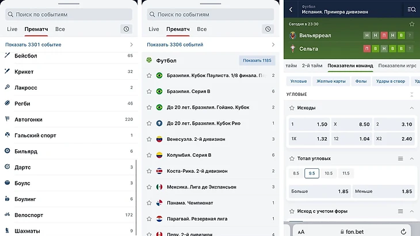The width and height of the screenshot is (420, 236).
Task: Select the 10.5 corners total option
Action: coord(329,173)
